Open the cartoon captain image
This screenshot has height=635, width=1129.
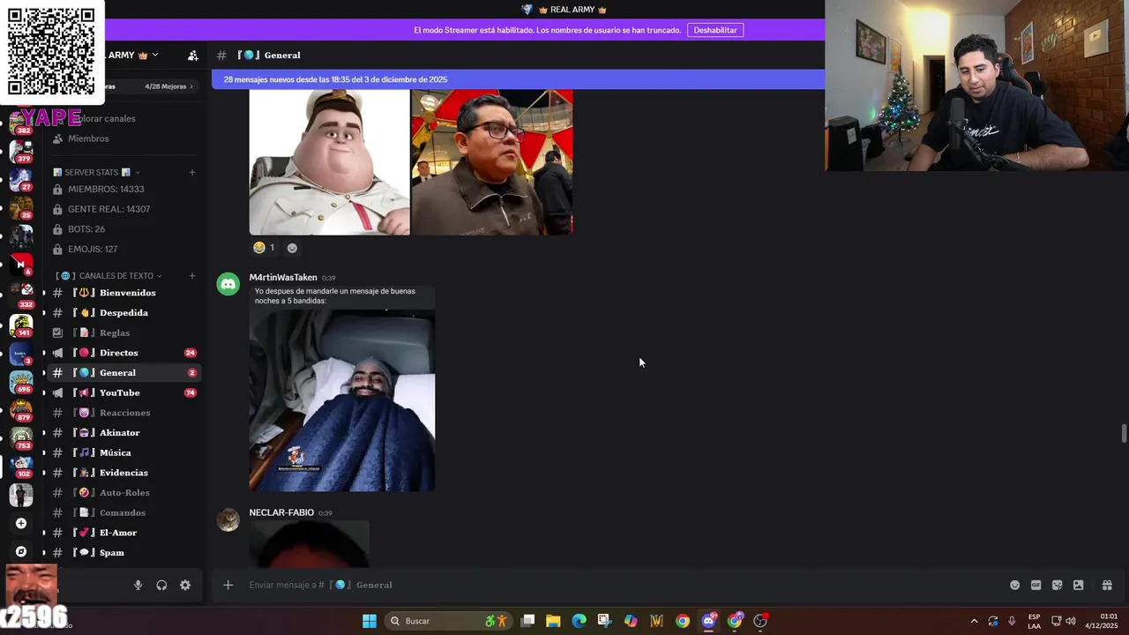point(329,161)
